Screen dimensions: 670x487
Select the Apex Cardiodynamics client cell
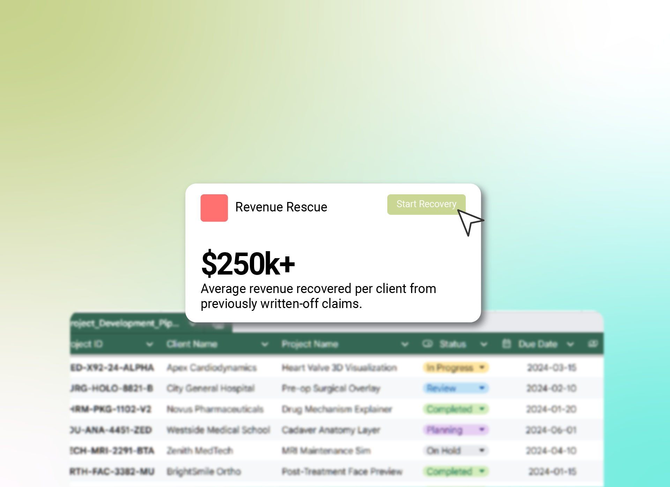211,368
